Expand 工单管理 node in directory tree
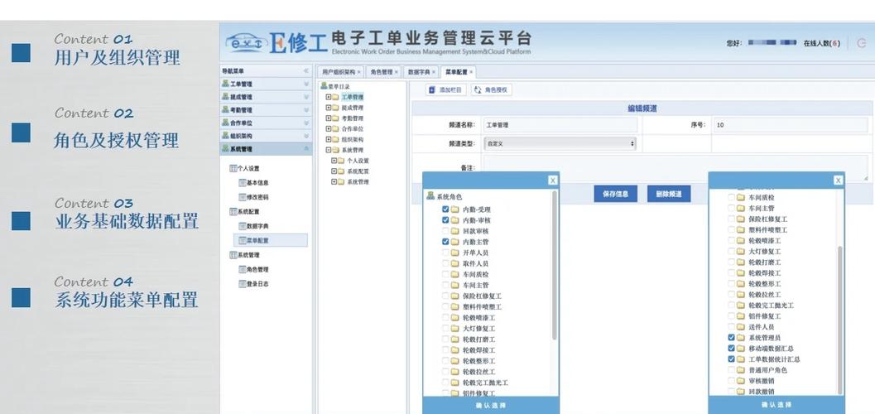Image resolution: width=875 pixels, height=414 pixels. [329, 97]
